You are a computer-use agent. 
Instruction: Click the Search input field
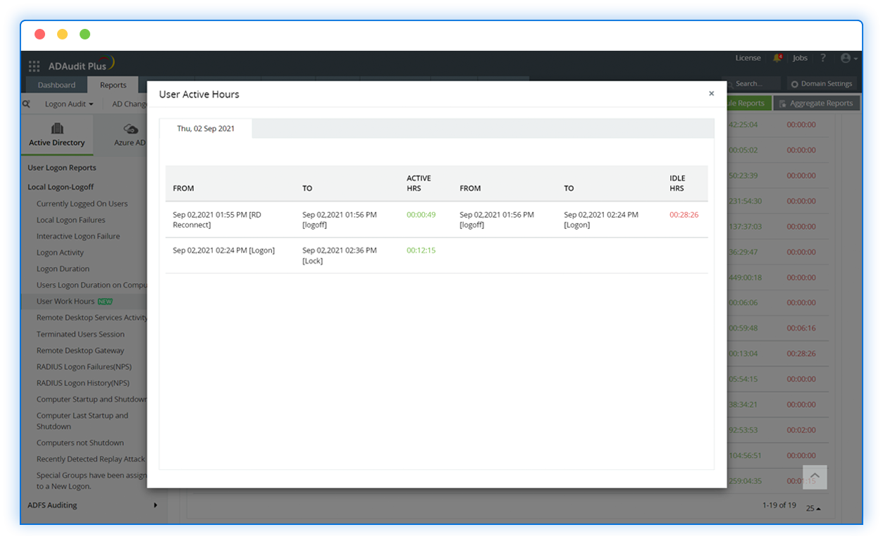click(x=751, y=84)
